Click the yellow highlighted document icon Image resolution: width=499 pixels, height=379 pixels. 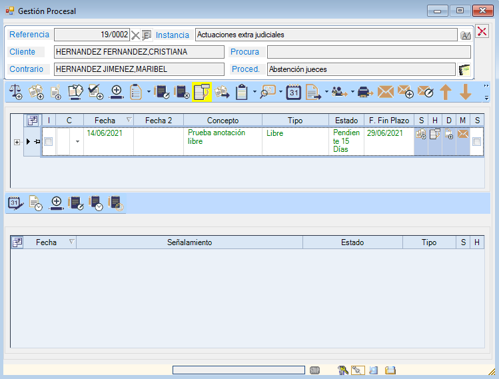pos(201,93)
